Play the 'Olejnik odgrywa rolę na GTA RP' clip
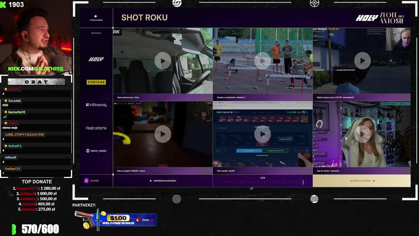 coord(362,61)
